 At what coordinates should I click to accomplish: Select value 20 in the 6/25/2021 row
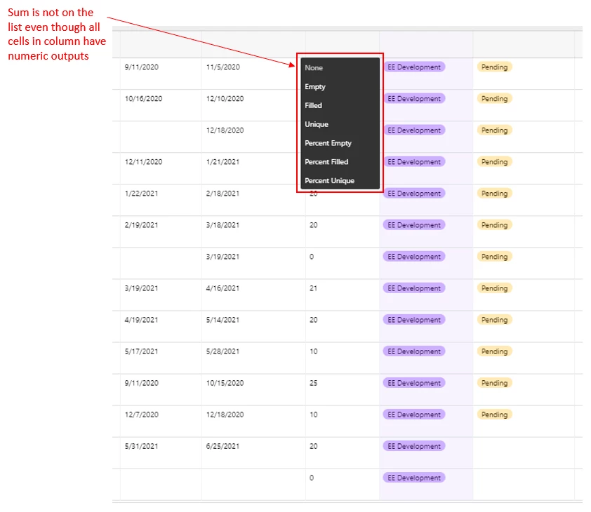tap(313, 447)
